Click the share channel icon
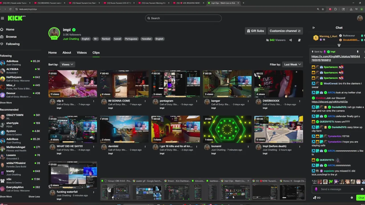The width and height of the screenshot is (365, 205). pyautogui.click(x=291, y=40)
